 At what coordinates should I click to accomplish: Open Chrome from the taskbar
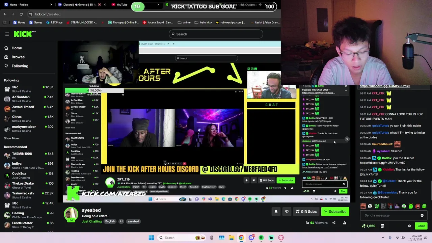[241, 238]
